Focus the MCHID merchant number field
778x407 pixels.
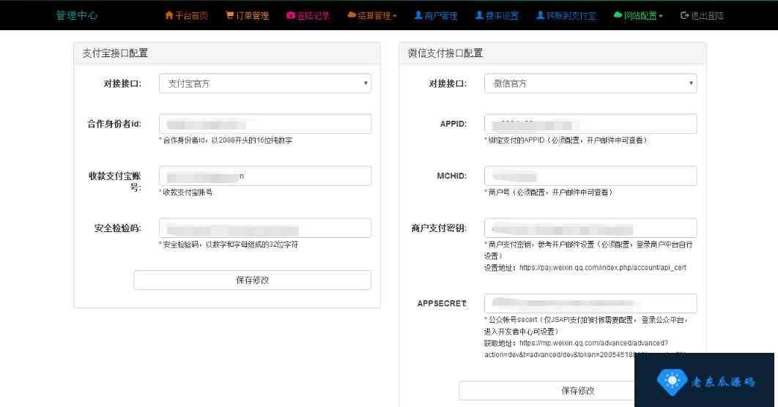pyautogui.click(x=590, y=176)
